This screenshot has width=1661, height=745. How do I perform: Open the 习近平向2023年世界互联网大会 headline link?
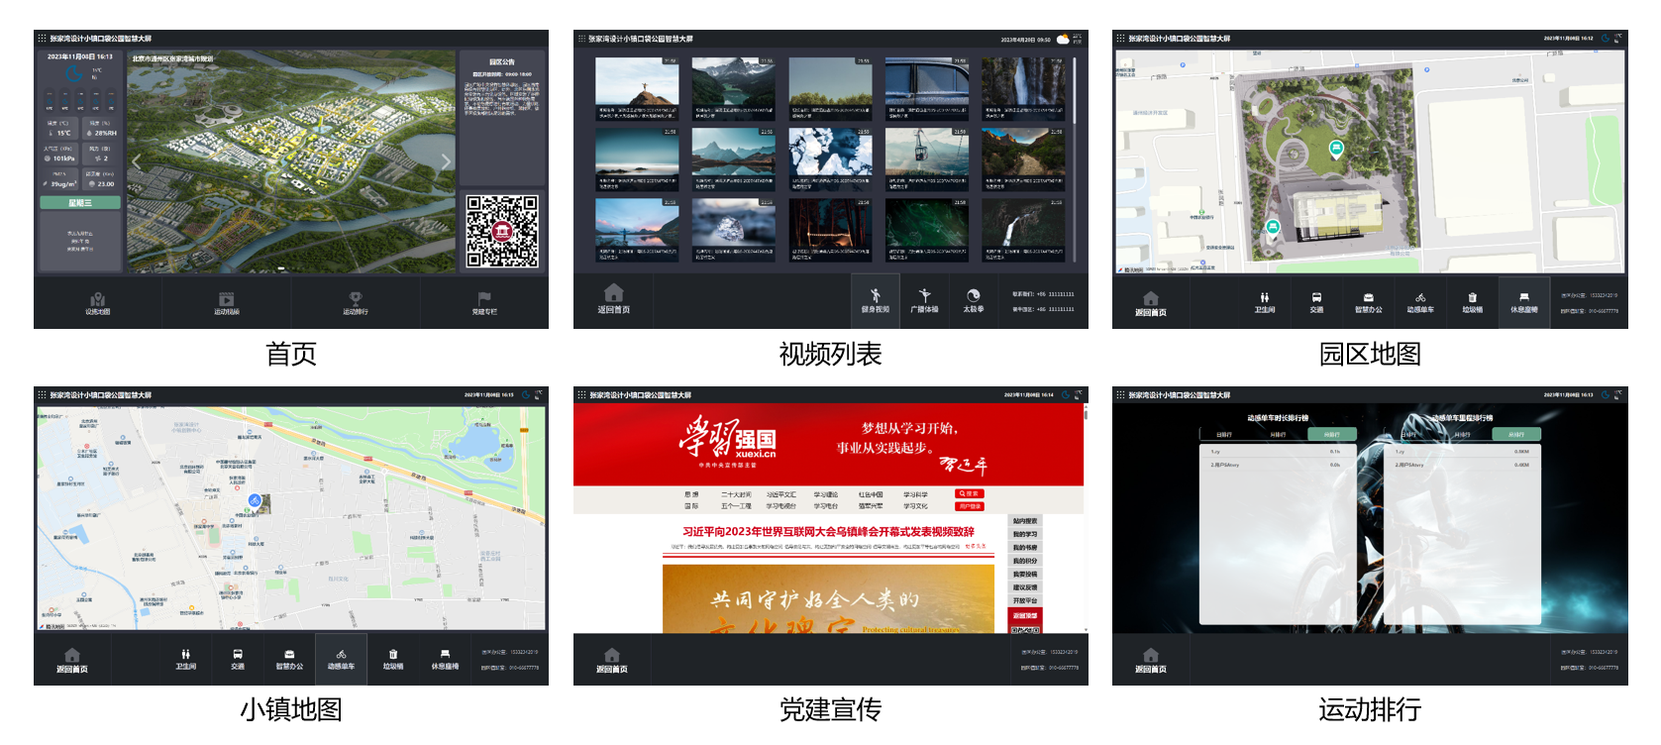point(828,532)
